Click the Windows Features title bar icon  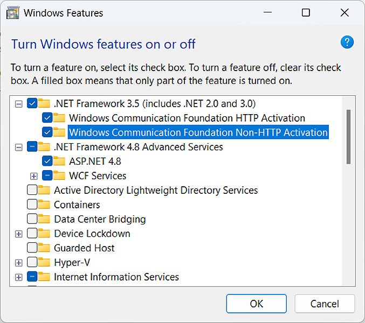pyautogui.click(x=12, y=12)
